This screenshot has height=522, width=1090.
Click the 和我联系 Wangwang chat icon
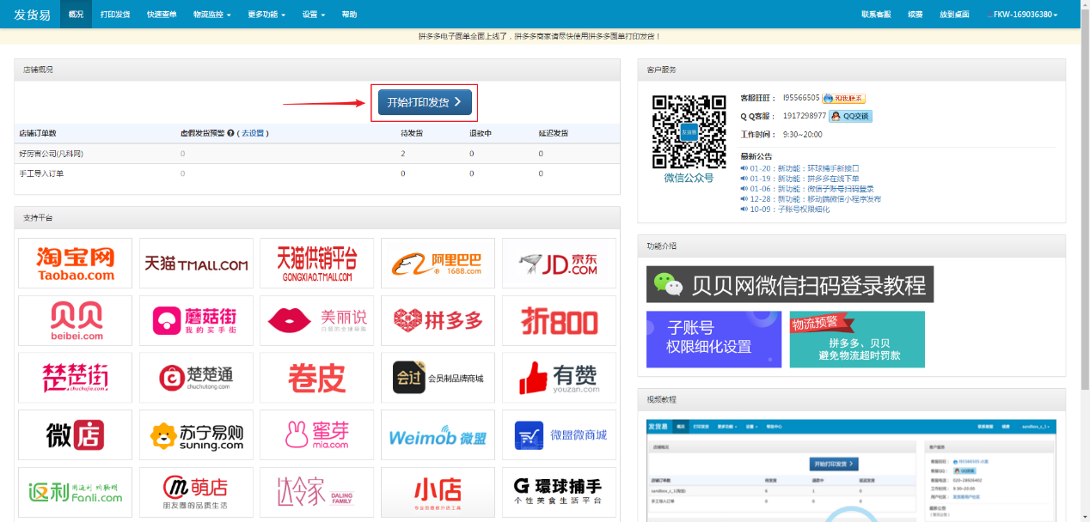click(x=843, y=99)
